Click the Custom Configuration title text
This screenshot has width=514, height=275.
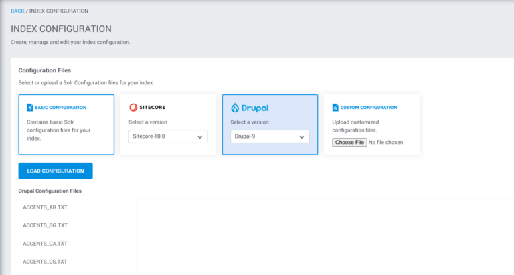click(x=369, y=107)
